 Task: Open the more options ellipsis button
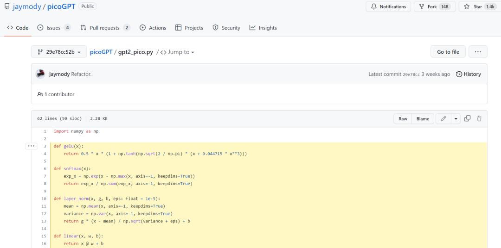tap(478, 52)
